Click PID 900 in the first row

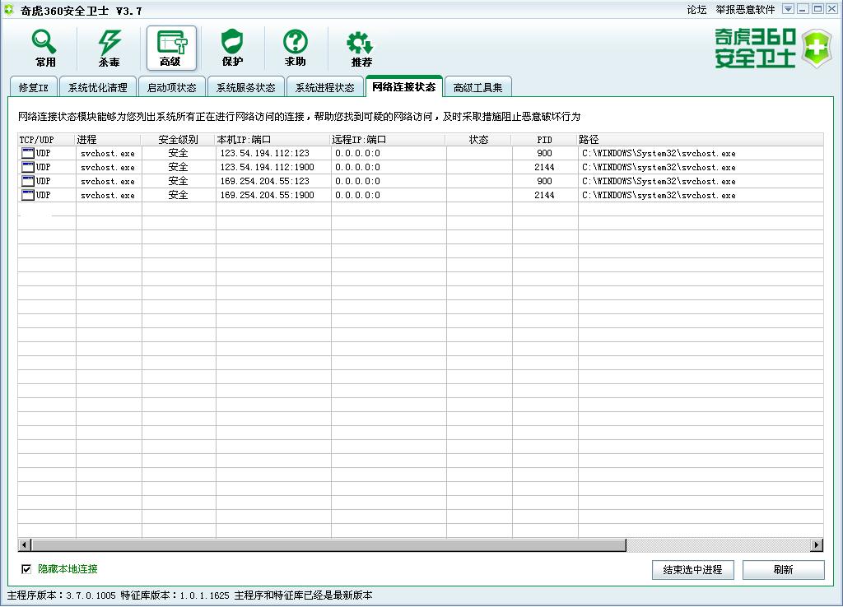(545, 153)
